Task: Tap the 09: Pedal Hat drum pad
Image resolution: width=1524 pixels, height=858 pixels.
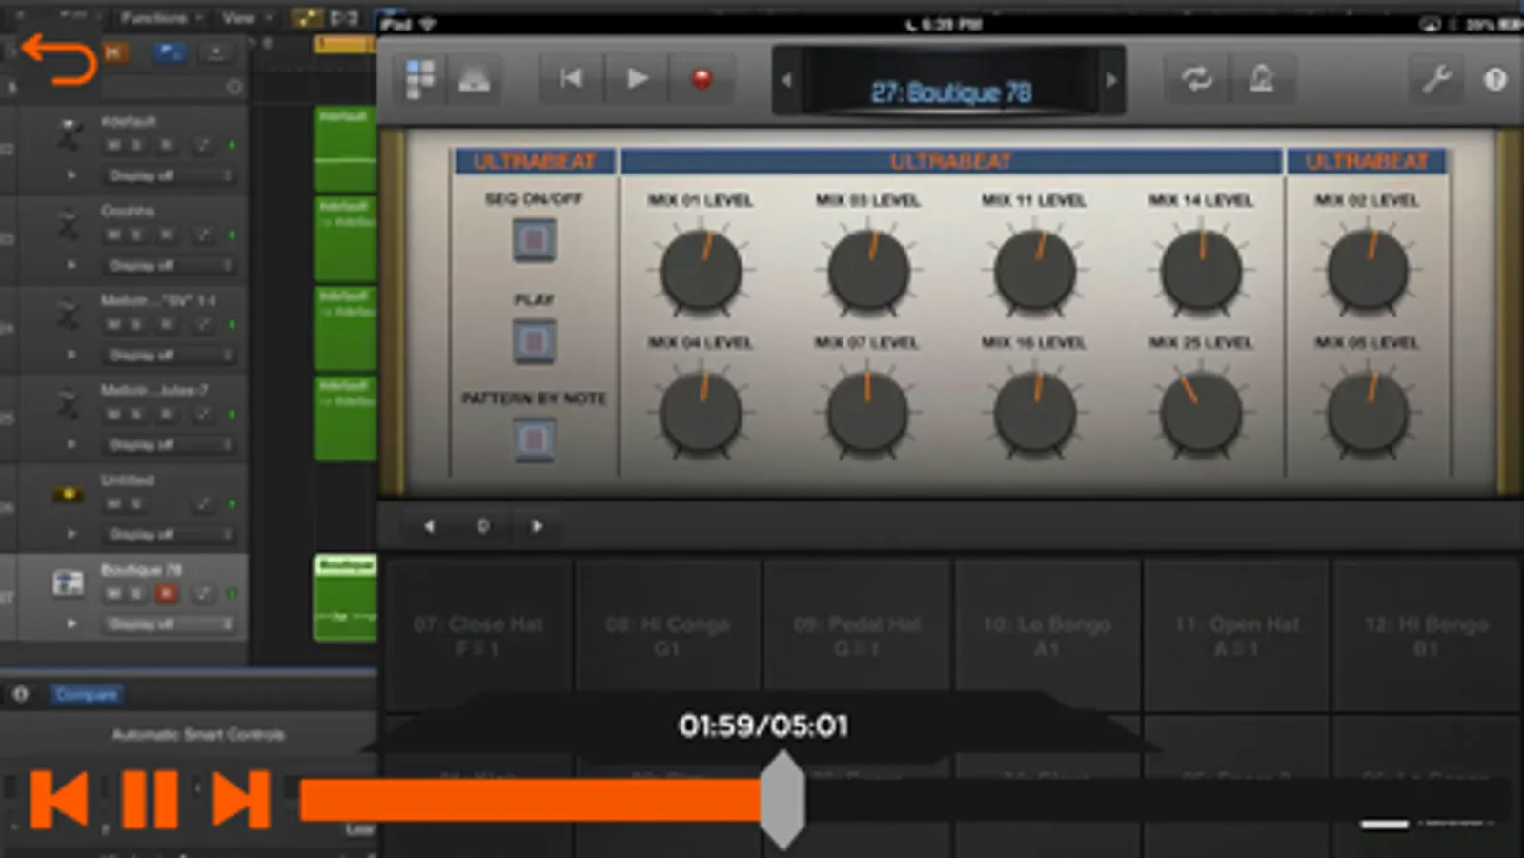Action: pyautogui.click(x=857, y=635)
